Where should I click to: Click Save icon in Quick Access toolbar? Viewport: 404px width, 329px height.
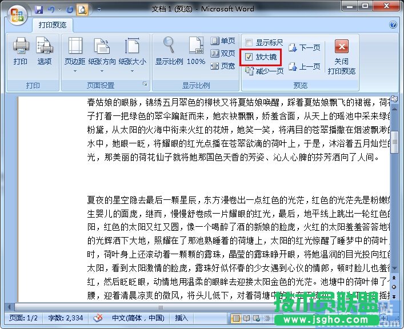pos(39,10)
